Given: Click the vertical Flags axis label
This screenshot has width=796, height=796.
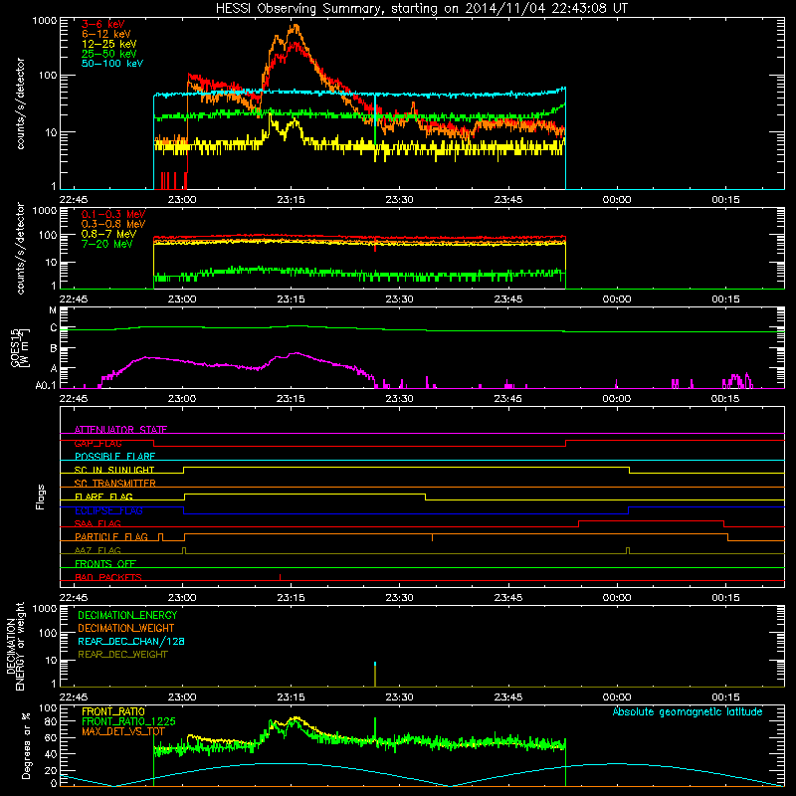Looking at the screenshot, I should coord(40,497).
